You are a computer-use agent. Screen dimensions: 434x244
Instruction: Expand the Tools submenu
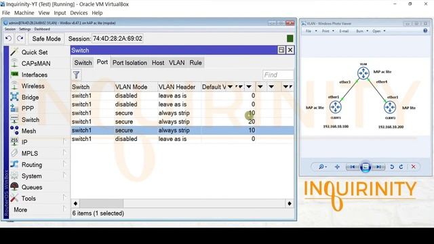(x=64, y=198)
